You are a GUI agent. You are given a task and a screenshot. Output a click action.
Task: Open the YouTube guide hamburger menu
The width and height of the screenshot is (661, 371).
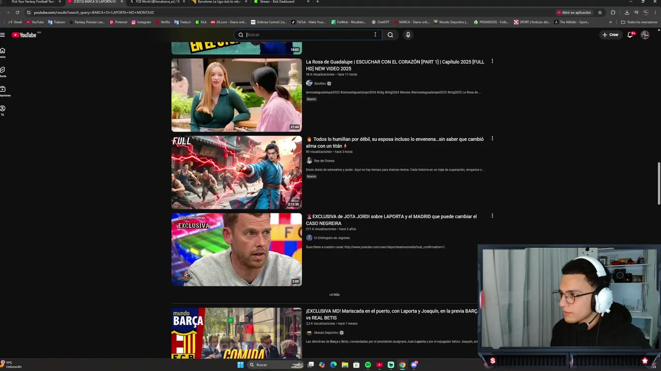[x=3, y=35]
